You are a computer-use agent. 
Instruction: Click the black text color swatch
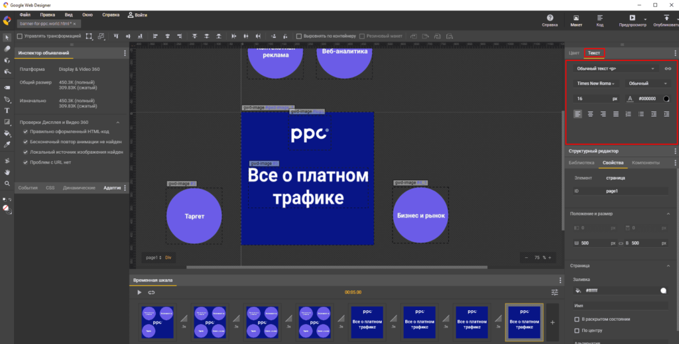[x=666, y=99]
